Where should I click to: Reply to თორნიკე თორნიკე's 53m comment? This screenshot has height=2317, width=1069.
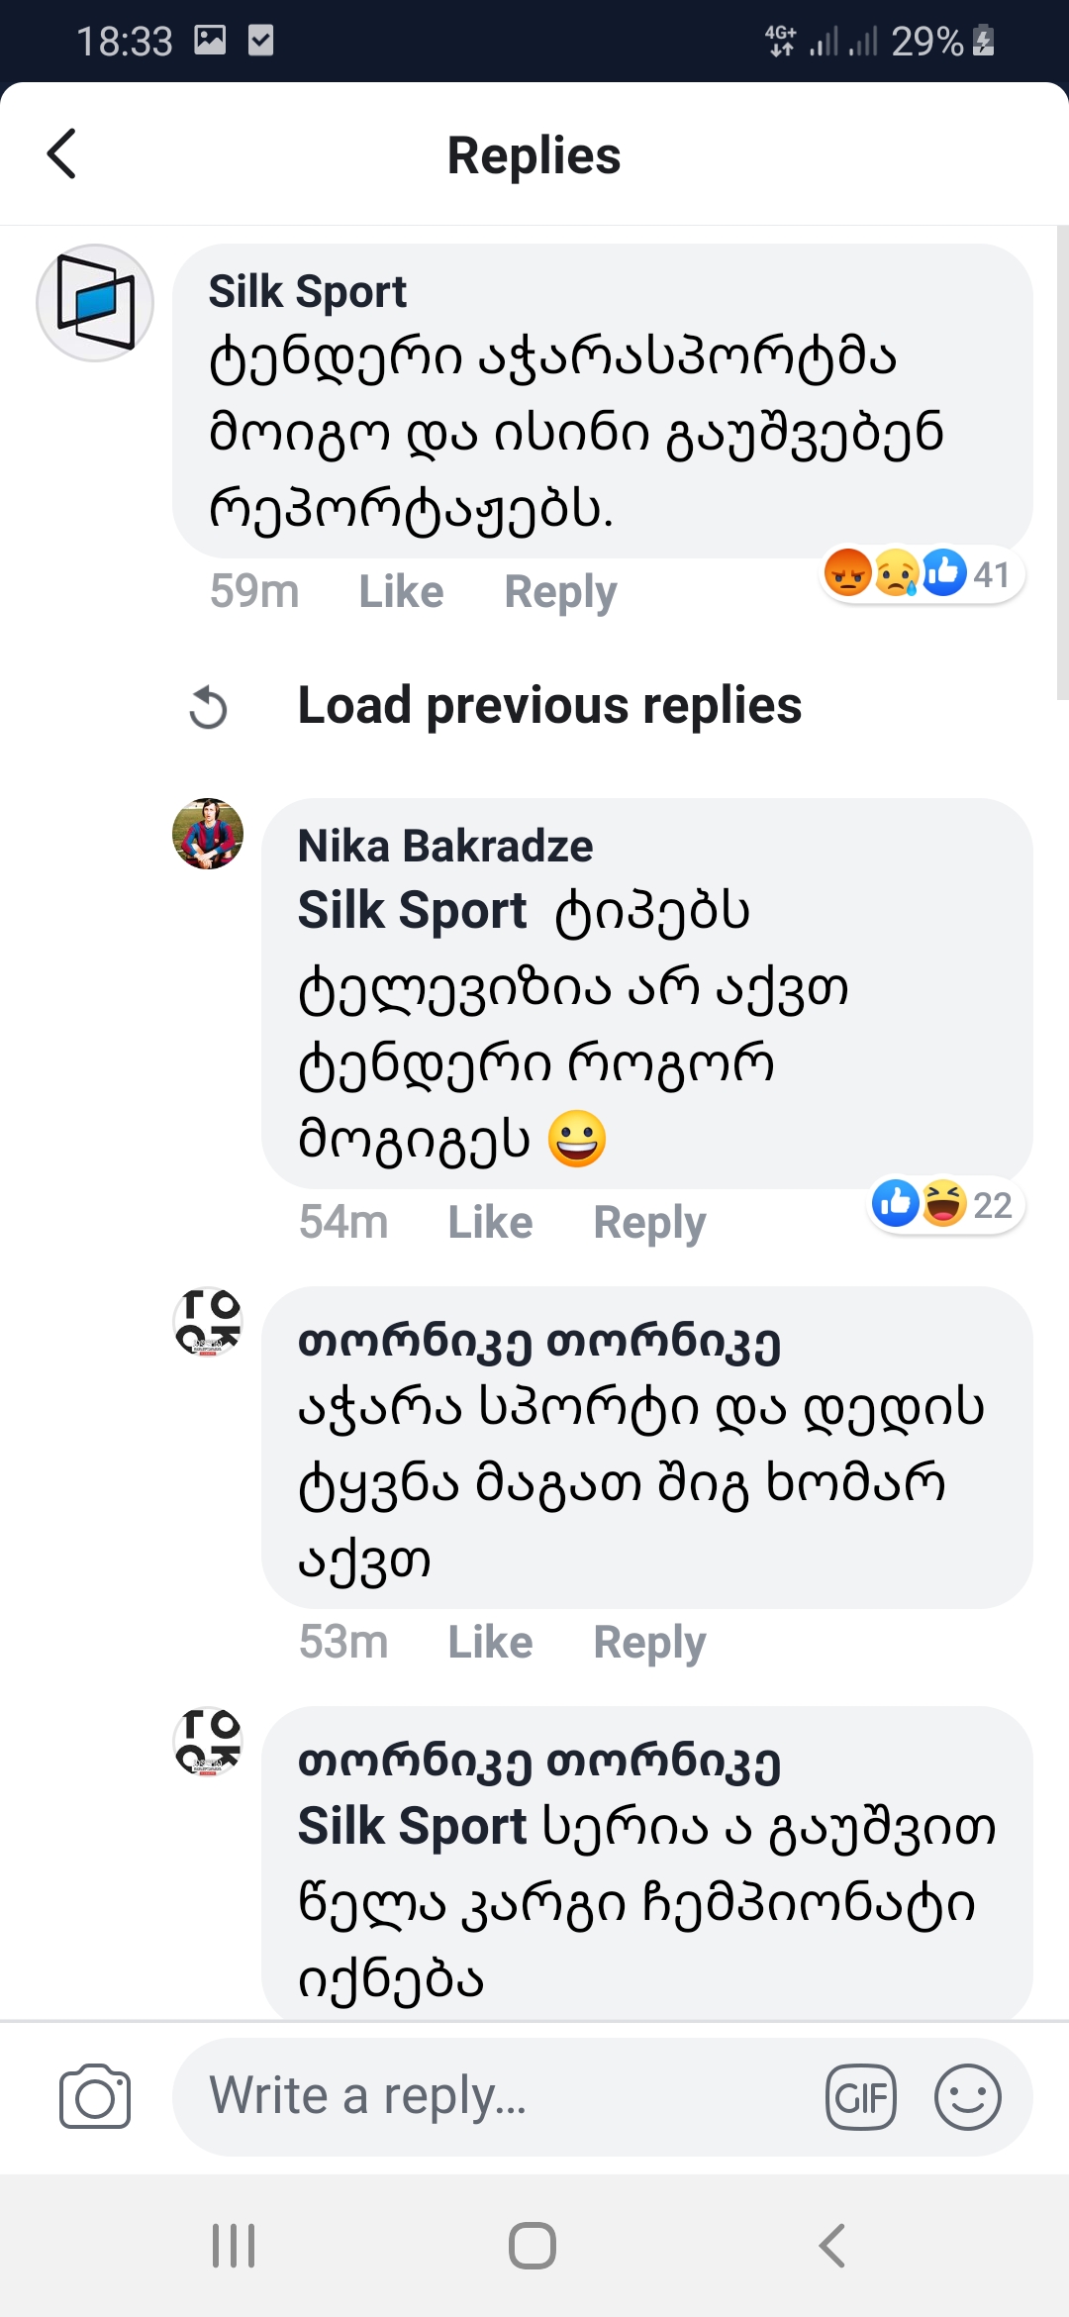click(648, 1642)
